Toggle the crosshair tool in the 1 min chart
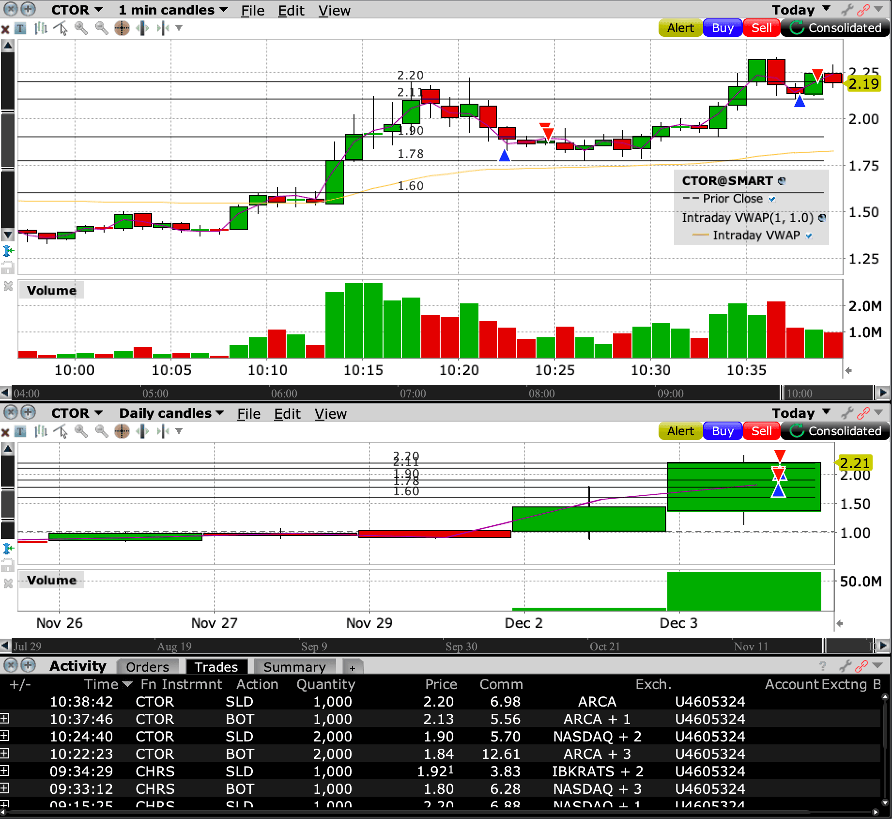 pyautogui.click(x=122, y=29)
